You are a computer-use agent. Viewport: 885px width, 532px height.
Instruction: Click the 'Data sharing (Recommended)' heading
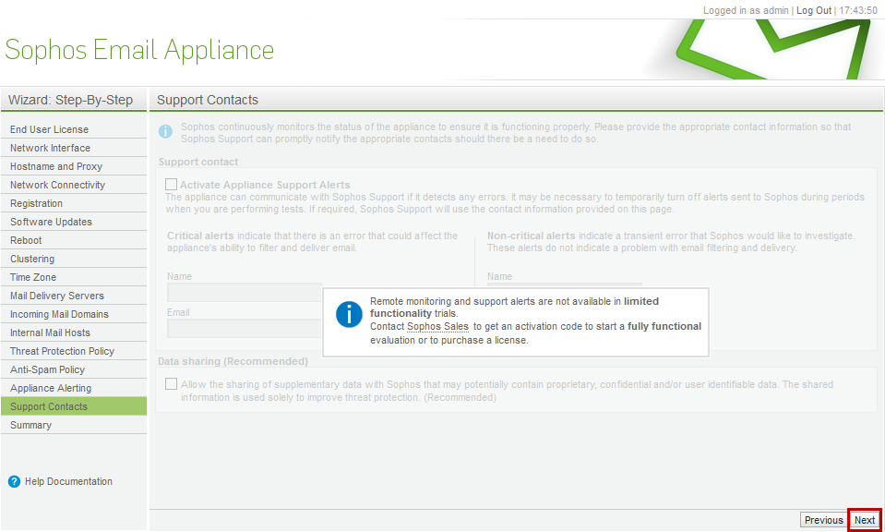233,361
